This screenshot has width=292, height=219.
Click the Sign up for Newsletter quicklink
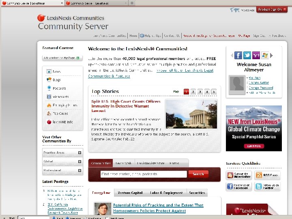tap(239, 175)
